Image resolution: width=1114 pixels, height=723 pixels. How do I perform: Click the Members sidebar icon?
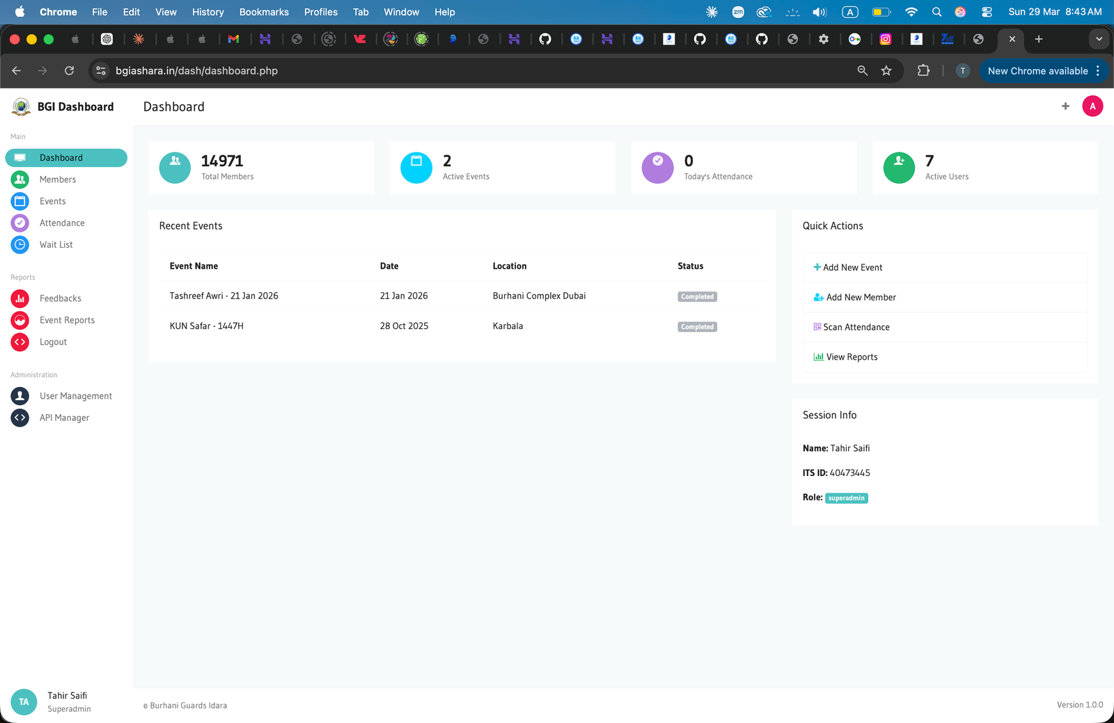(20, 180)
